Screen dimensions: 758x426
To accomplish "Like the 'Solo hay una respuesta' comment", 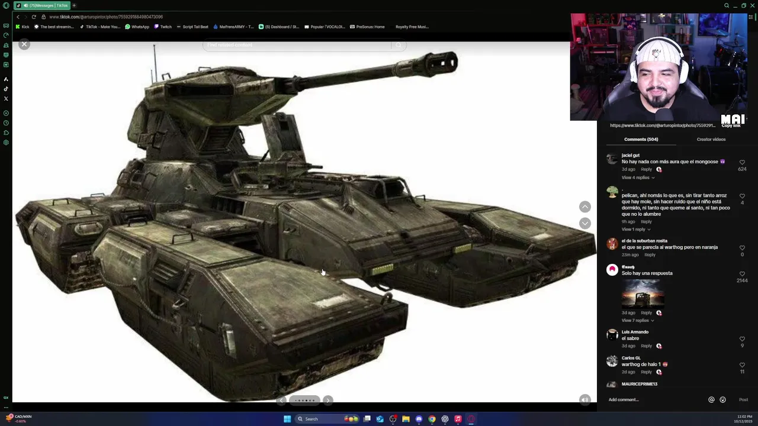I will (x=742, y=274).
